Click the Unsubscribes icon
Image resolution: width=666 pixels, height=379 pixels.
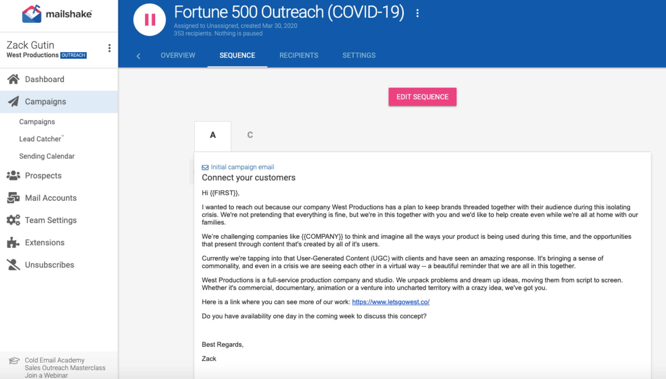(13, 265)
